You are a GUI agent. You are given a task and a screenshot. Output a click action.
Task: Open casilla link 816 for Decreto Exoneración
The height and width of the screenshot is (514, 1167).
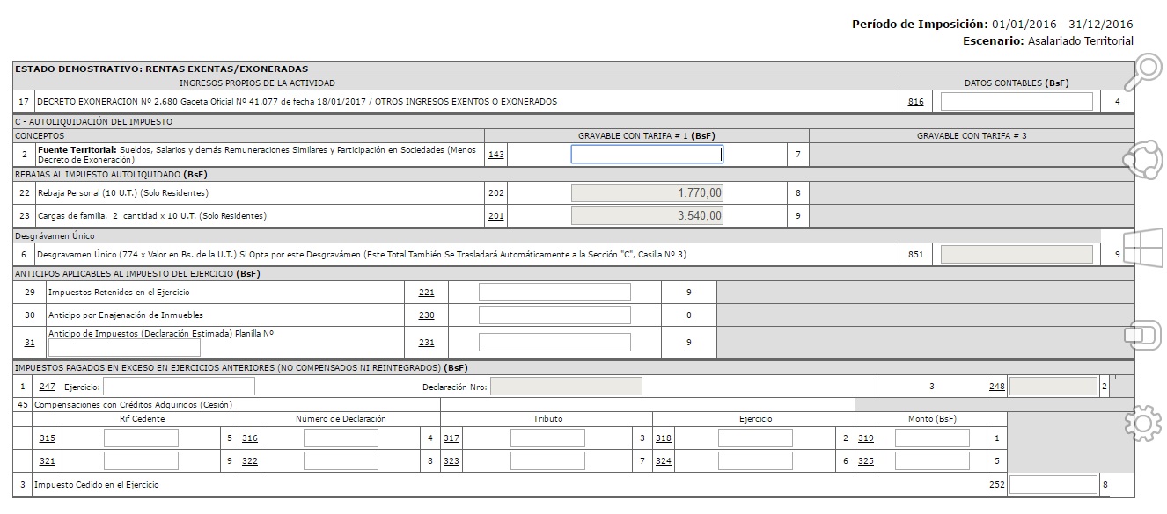pos(915,100)
